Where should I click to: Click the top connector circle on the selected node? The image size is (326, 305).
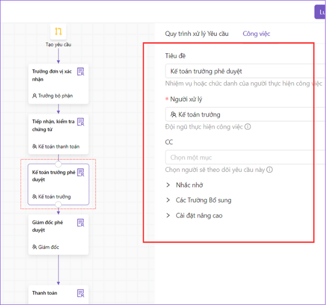pos(58,164)
